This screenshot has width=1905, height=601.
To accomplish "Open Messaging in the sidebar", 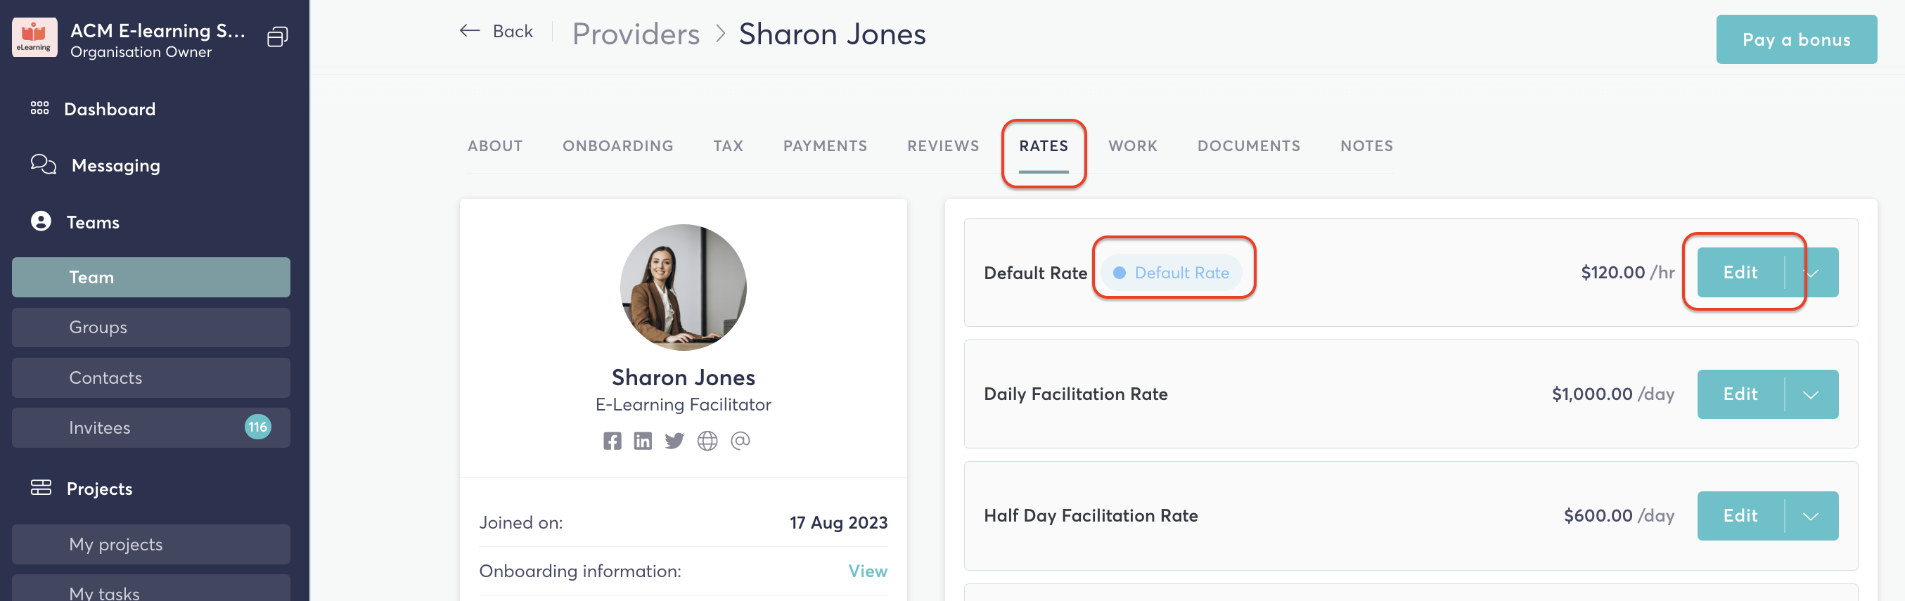I will pyautogui.click(x=115, y=165).
